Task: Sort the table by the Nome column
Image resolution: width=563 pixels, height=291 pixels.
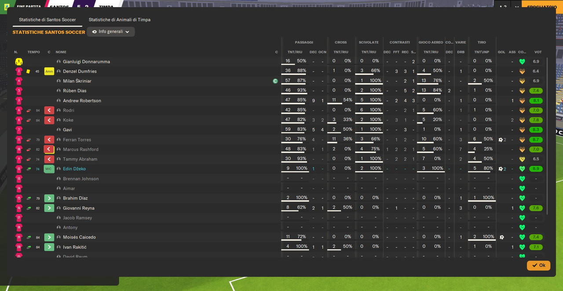Action: (x=61, y=52)
